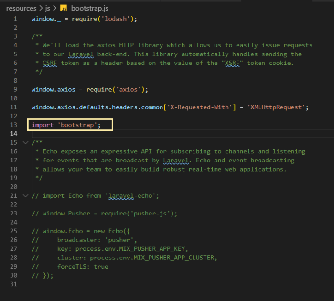
Task: Collapse the Echo comment block at line 15
Action: (x=25, y=142)
